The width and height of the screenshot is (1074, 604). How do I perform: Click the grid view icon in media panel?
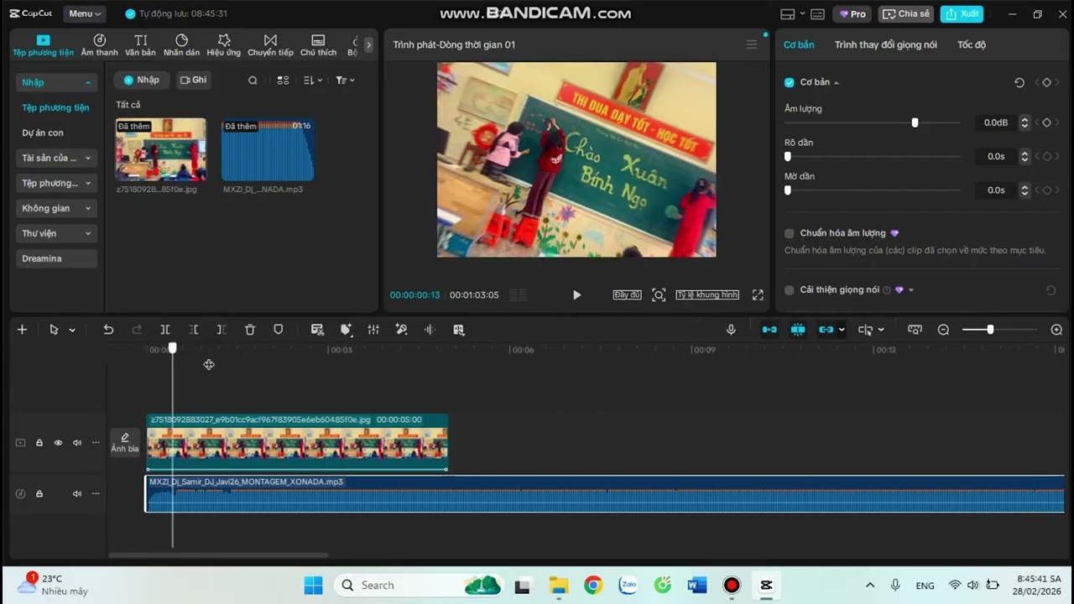(x=283, y=81)
